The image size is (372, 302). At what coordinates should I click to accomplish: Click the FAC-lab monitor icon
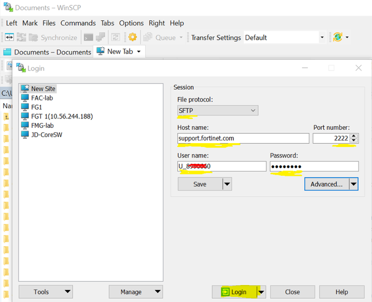[x=25, y=98]
